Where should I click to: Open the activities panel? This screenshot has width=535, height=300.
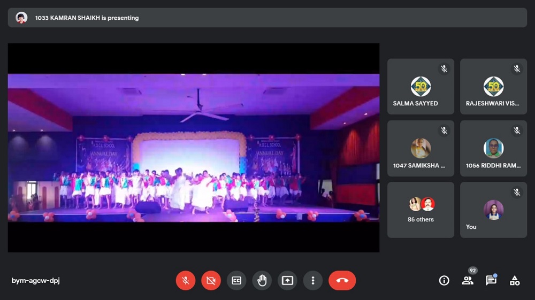coord(514,280)
